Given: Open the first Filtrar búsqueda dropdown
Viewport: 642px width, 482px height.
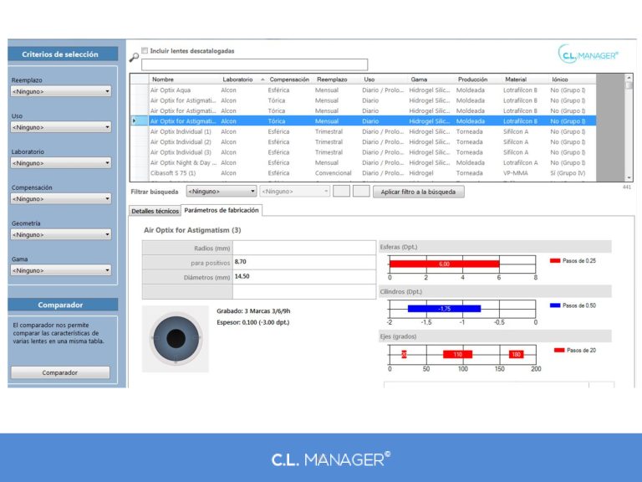Looking at the screenshot, I should [x=221, y=192].
